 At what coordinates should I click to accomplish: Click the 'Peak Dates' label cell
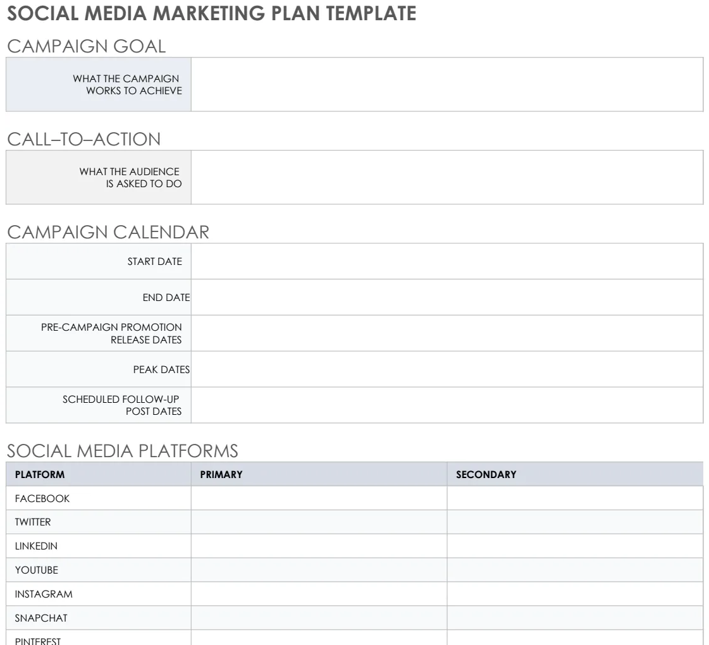(99, 369)
